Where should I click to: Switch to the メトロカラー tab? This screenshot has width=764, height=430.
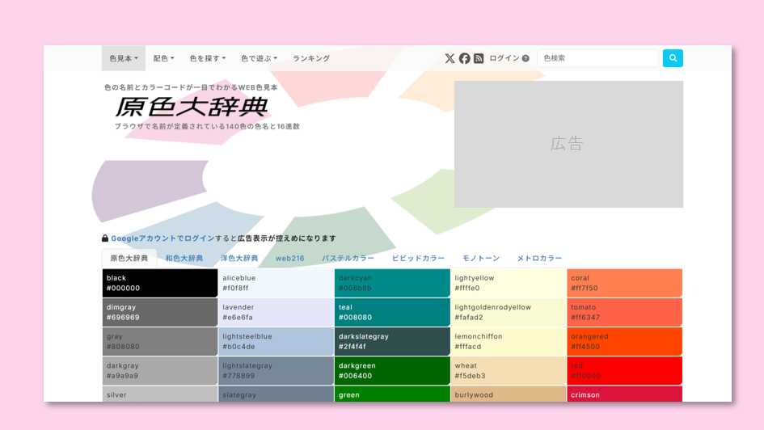539,258
